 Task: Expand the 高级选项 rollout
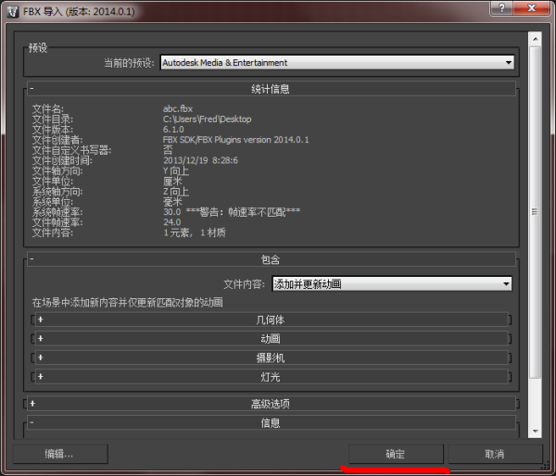point(270,404)
